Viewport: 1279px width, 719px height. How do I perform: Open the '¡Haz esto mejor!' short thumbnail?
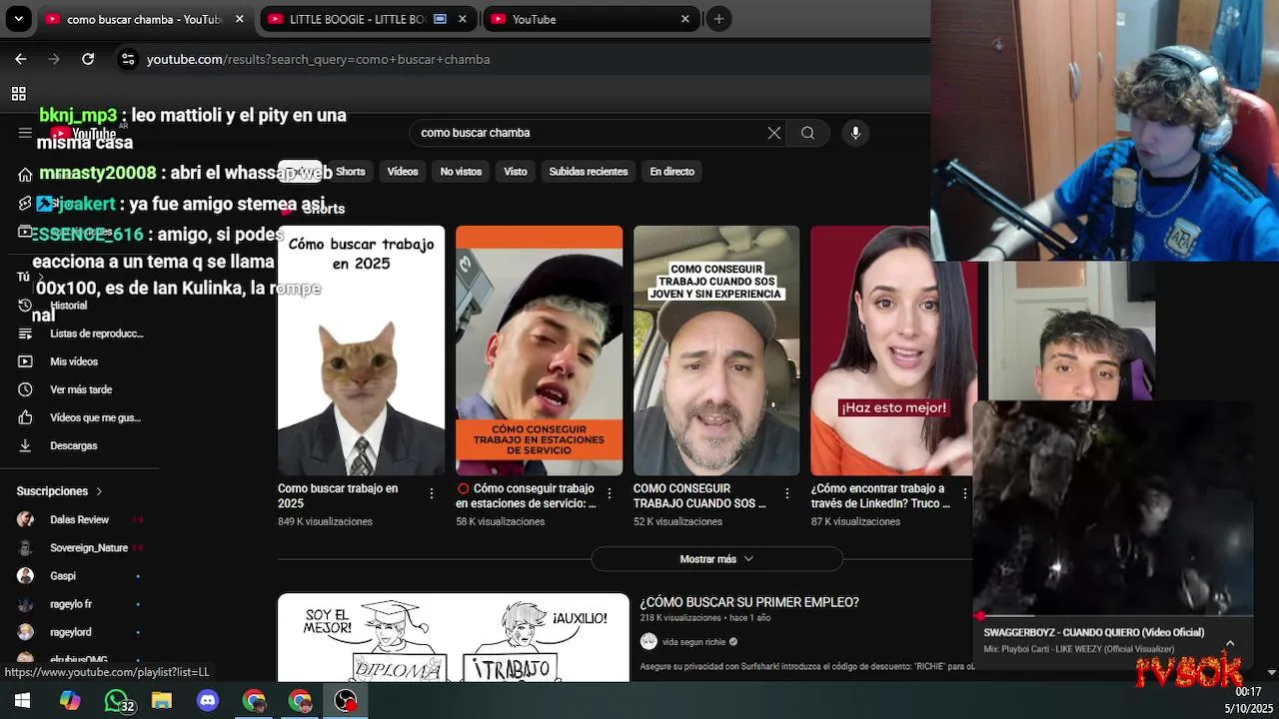click(892, 351)
